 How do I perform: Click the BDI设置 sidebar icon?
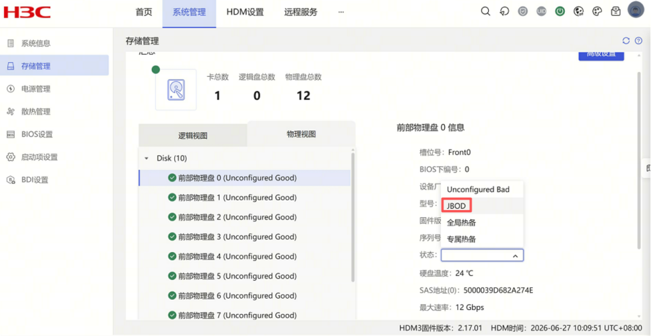[x=11, y=180]
